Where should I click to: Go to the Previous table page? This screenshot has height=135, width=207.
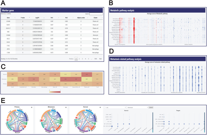click(x=71, y=59)
